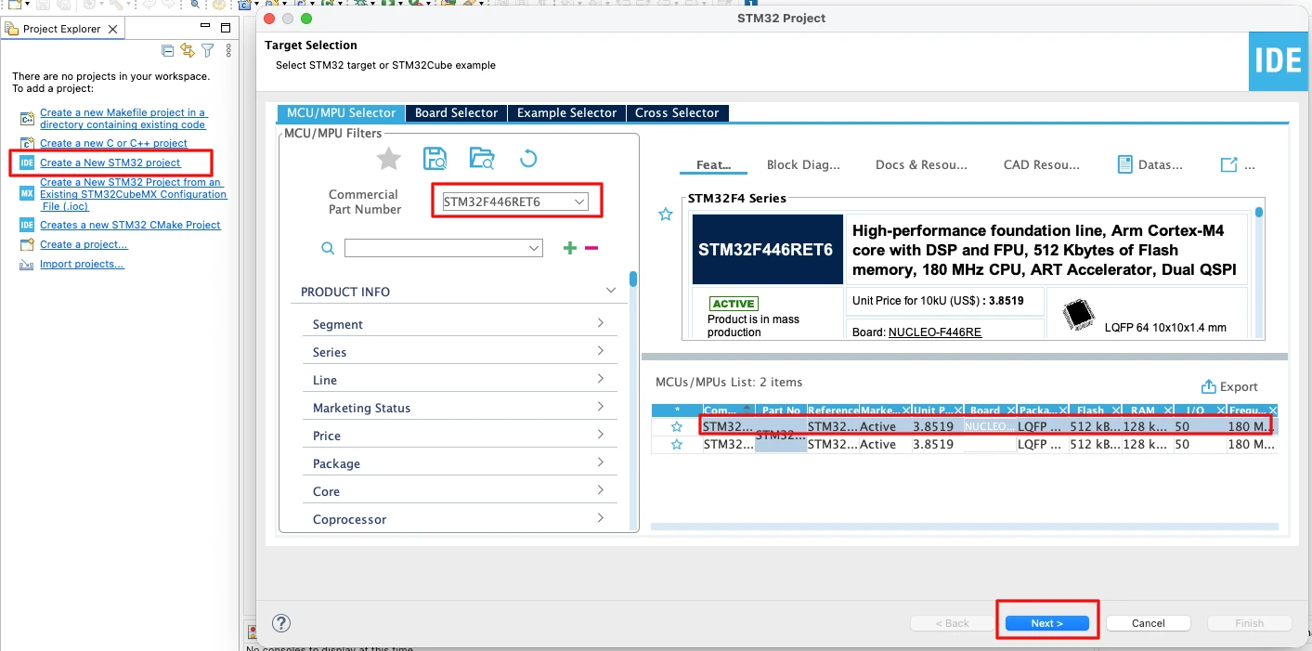Click the save search icon
1312x651 pixels.
(435, 159)
